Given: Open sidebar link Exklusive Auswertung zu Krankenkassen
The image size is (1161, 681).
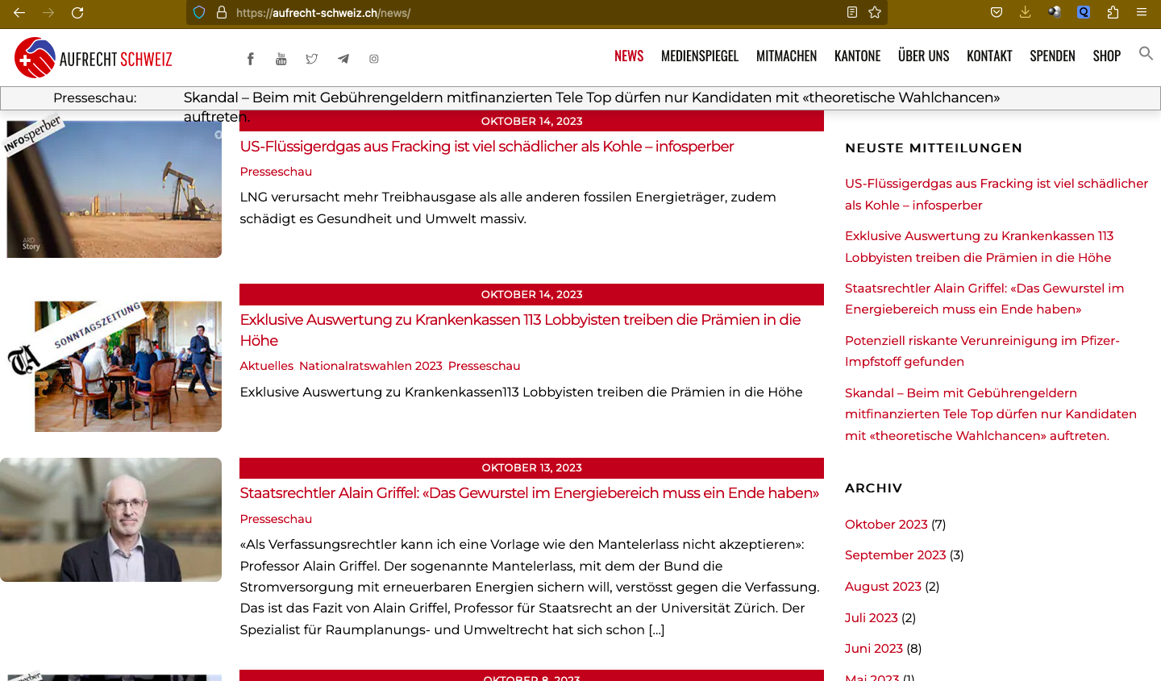Looking at the screenshot, I should click(x=979, y=247).
